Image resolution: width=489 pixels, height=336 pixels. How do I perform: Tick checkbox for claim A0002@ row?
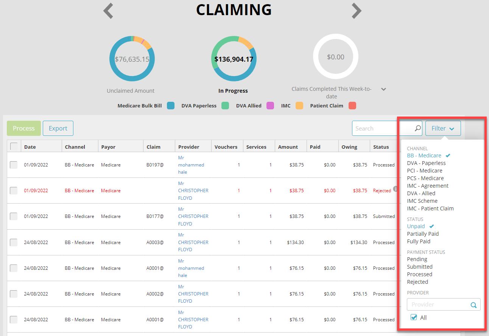14,294
